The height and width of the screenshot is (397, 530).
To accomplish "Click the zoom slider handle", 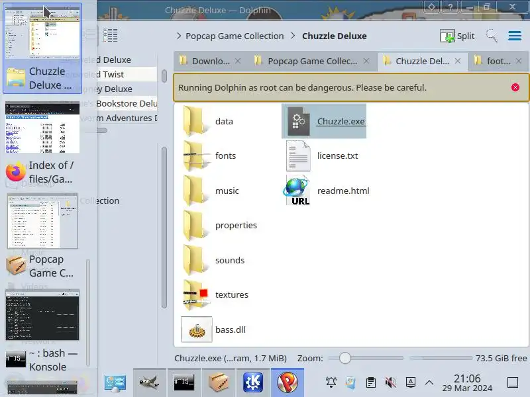I will pos(344,358).
